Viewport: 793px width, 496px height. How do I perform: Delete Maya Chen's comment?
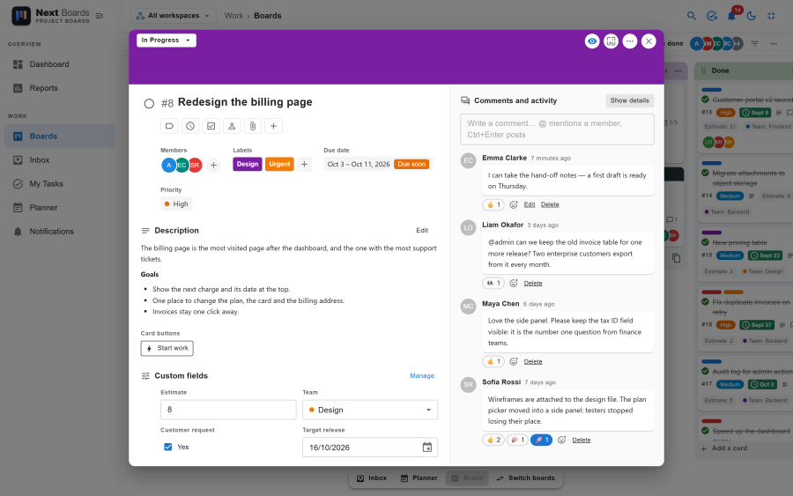coord(532,361)
